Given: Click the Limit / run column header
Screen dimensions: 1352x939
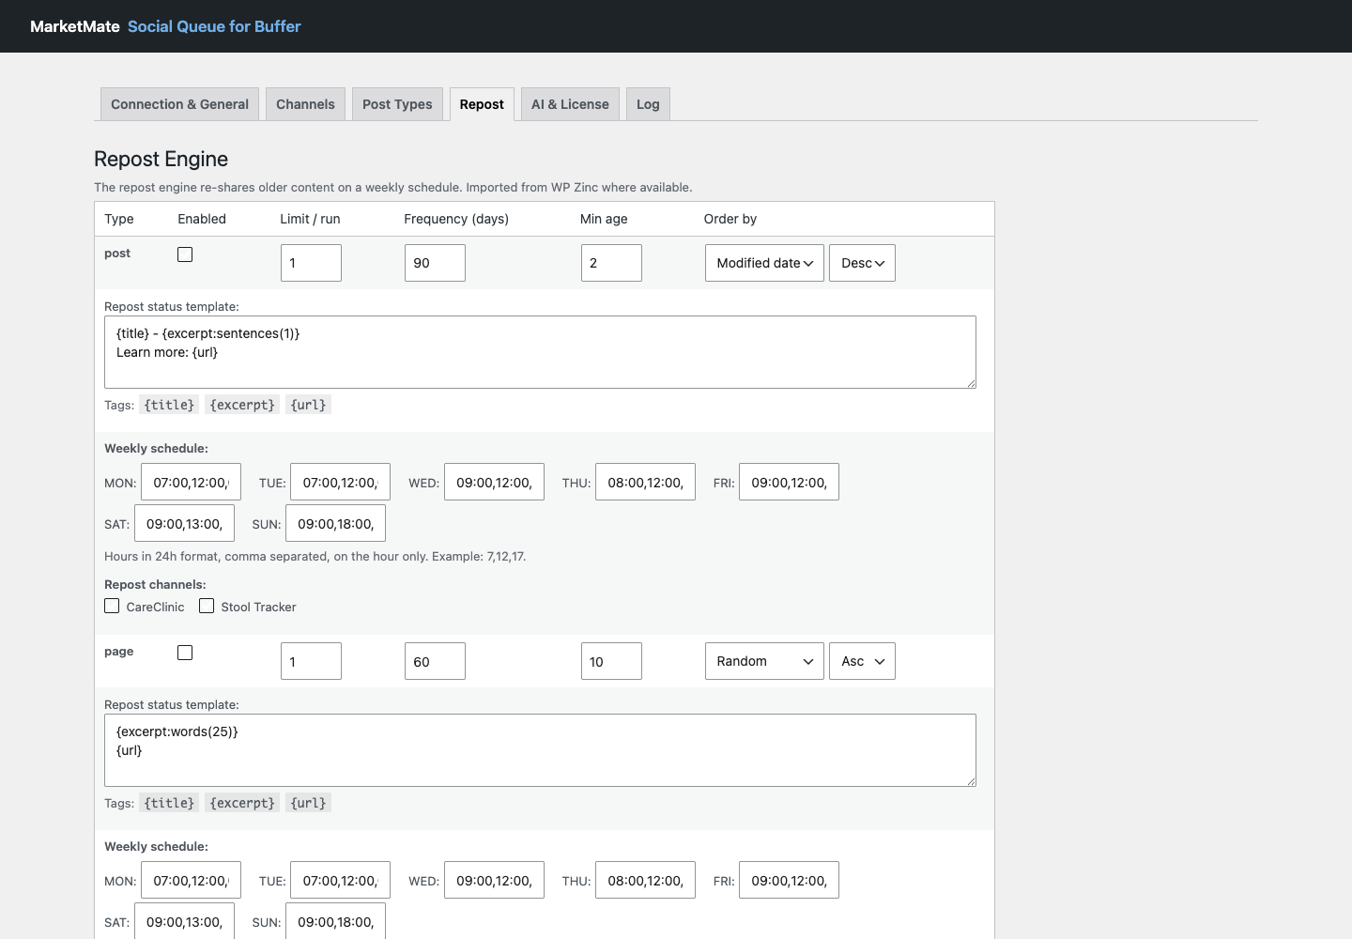Looking at the screenshot, I should 310,219.
